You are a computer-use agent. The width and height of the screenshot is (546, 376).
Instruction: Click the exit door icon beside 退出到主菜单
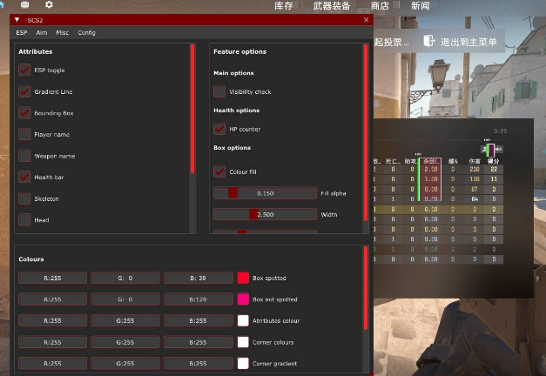click(428, 40)
